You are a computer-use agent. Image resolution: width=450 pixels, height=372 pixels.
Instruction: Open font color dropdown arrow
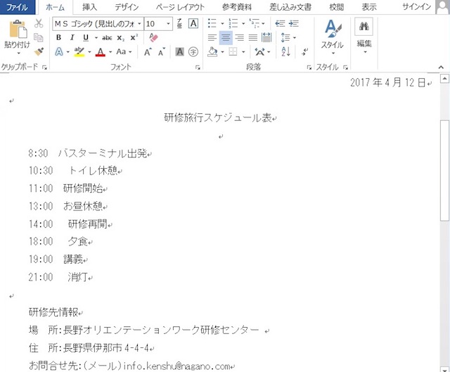pyautogui.click(x=110, y=52)
